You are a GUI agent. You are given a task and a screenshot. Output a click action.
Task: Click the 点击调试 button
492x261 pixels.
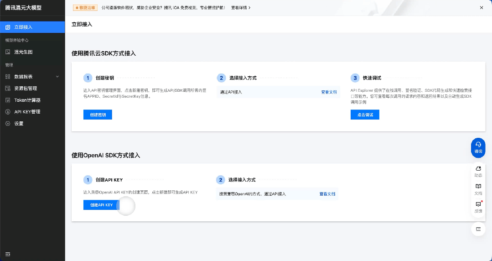pos(365,115)
